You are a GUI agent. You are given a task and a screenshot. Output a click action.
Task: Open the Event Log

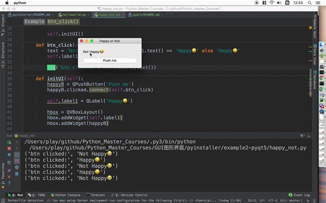pos(299,195)
